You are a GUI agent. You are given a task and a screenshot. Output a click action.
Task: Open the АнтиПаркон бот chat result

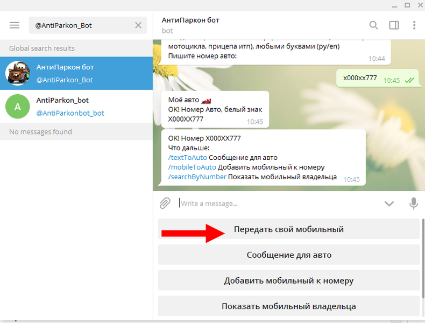pyautogui.click(x=76, y=73)
